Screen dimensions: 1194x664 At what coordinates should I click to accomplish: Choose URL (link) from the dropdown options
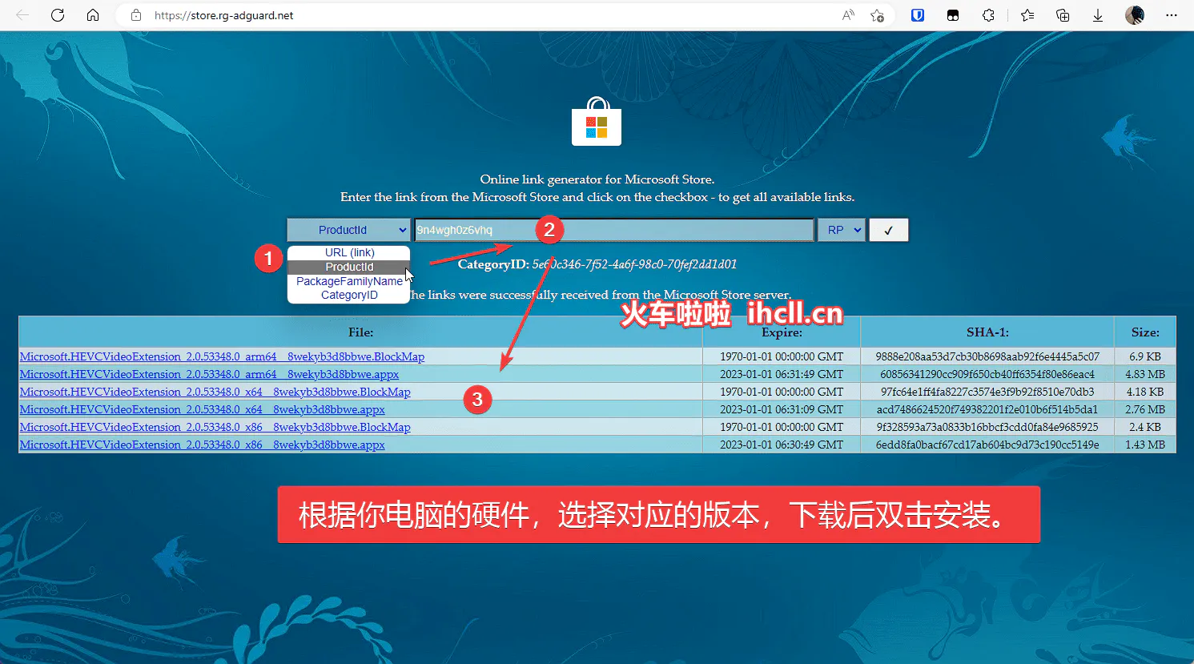tap(348, 252)
